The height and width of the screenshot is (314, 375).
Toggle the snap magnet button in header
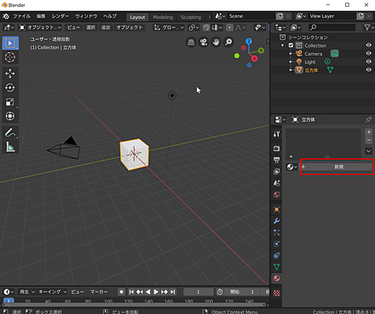click(206, 27)
